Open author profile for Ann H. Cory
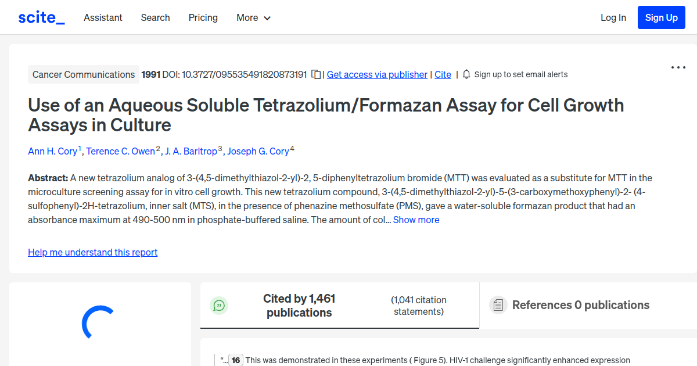Screen dimensions: 697x366 [x=52, y=151]
